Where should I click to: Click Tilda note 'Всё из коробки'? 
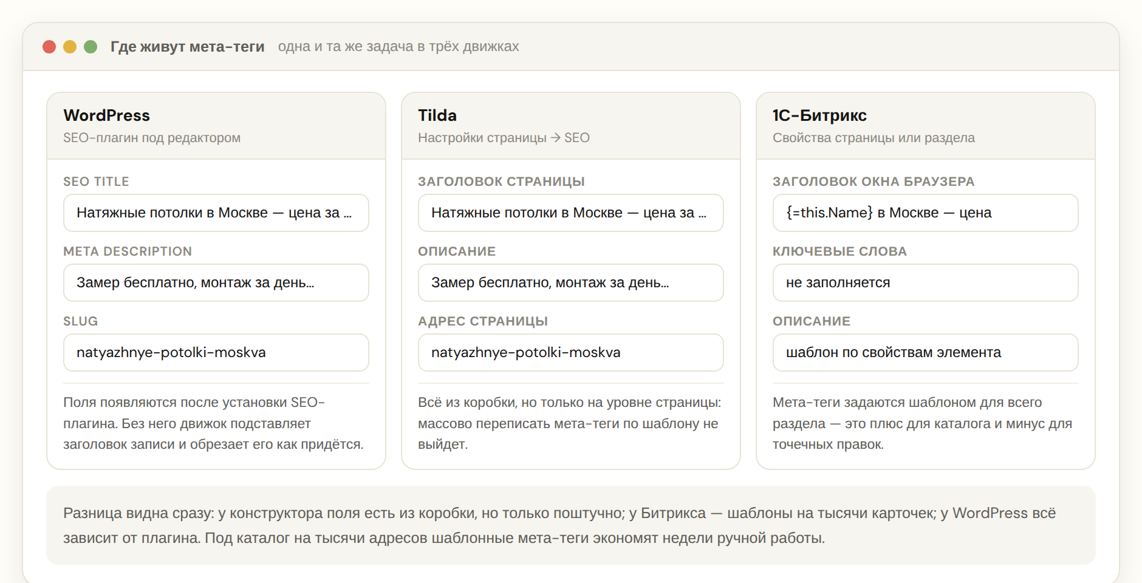[570, 423]
